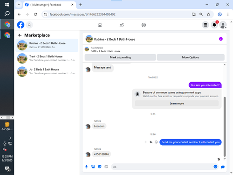
Task: Click the Mark as pending button
Action: (120, 57)
